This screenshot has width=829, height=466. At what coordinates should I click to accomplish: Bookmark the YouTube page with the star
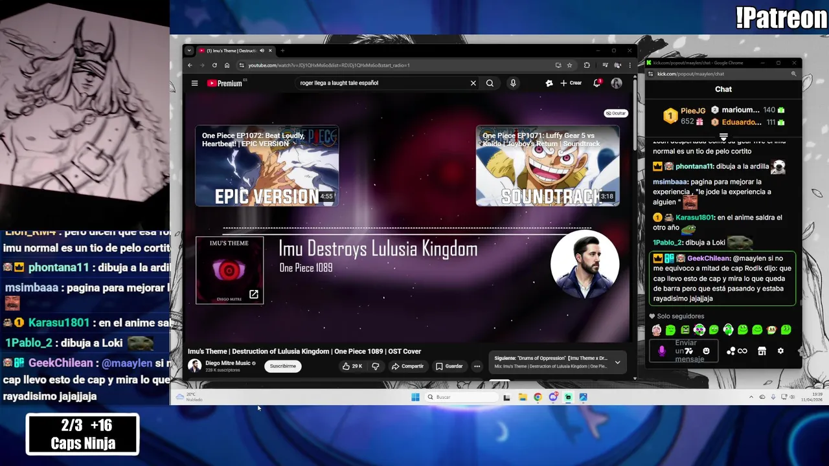(569, 65)
